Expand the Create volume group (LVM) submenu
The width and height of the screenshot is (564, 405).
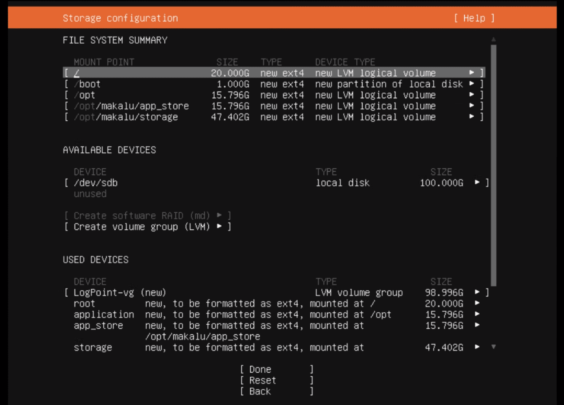(x=219, y=226)
